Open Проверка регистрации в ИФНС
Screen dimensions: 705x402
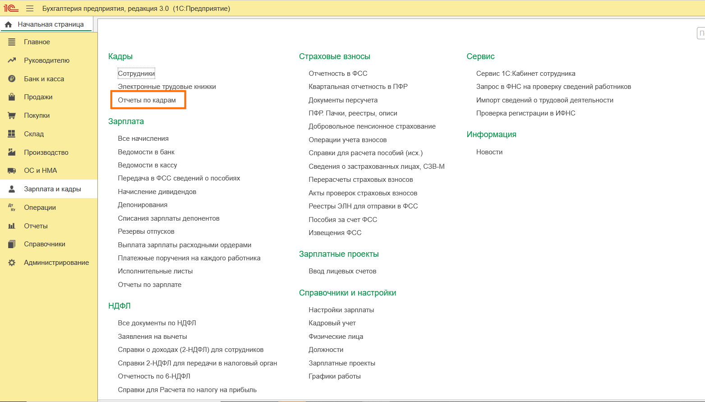[525, 113]
